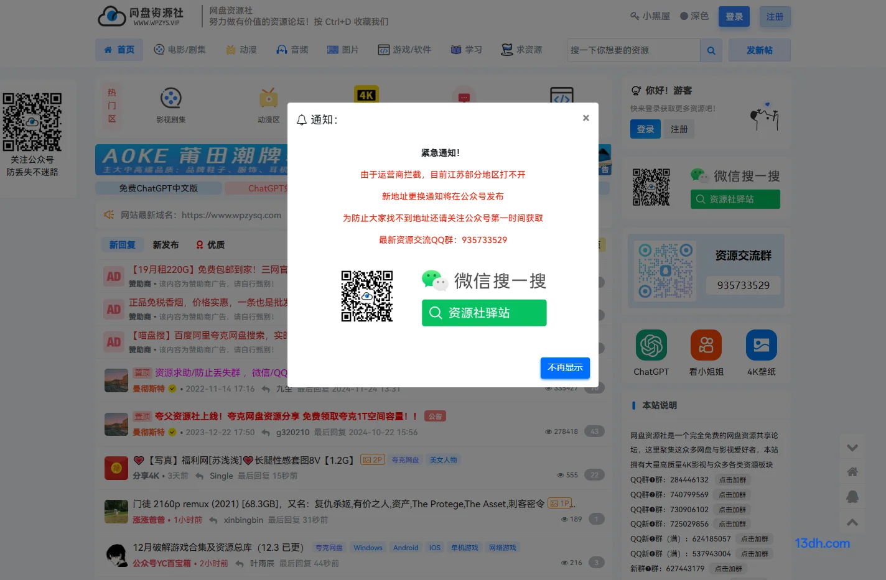The image size is (886, 580).
Task: Switch to 新回复 tab
Action: click(x=123, y=245)
